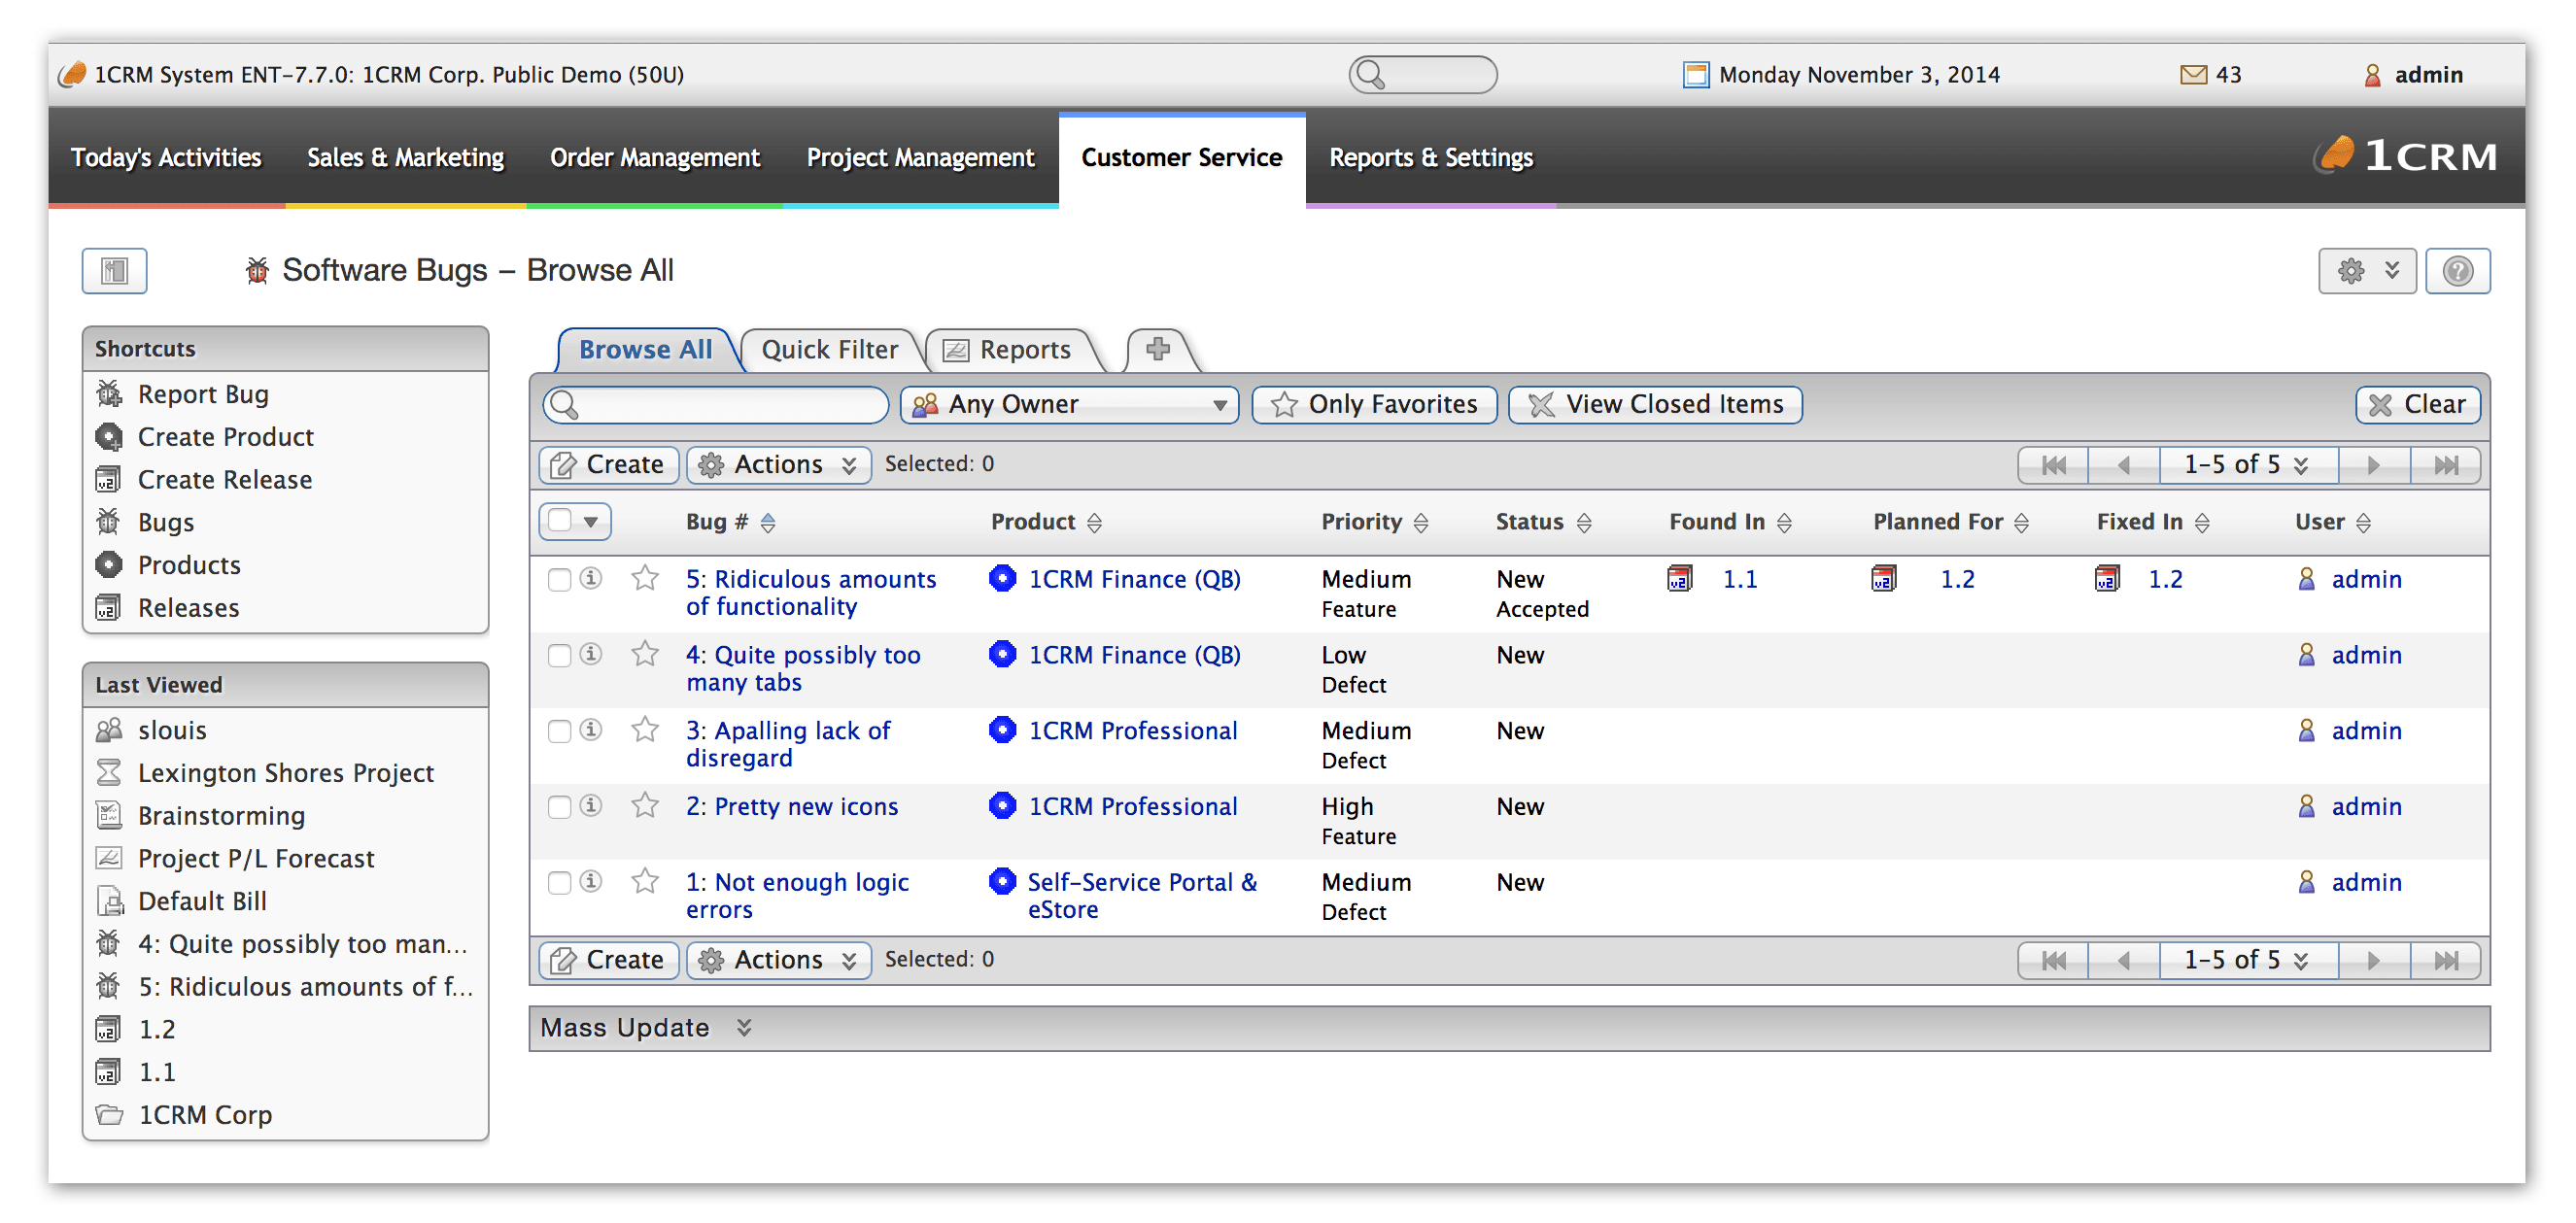Viewport: 2576px width, 1223px height.
Task: Click the list filter search field
Action: pyautogui.click(x=715, y=405)
